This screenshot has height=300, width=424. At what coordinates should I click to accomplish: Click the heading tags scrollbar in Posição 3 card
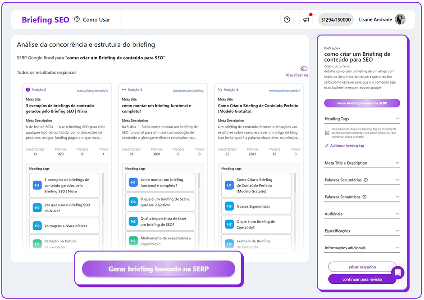[199, 180]
